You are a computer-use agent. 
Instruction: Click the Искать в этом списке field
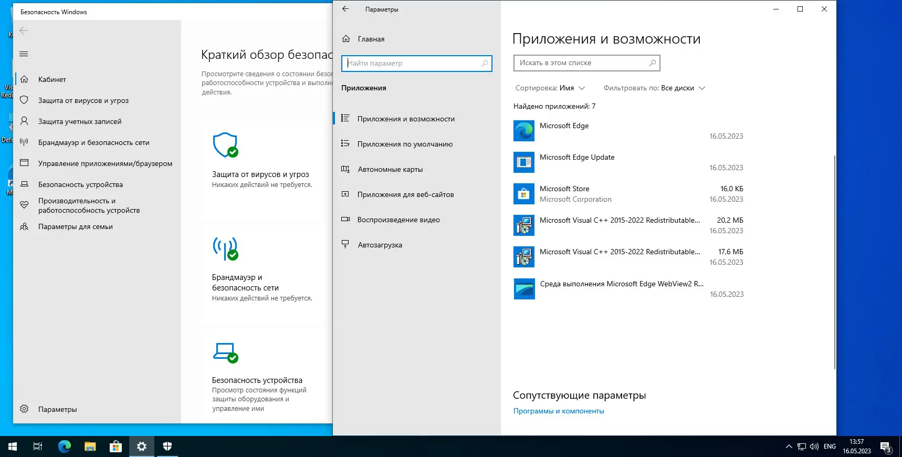[x=587, y=63]
